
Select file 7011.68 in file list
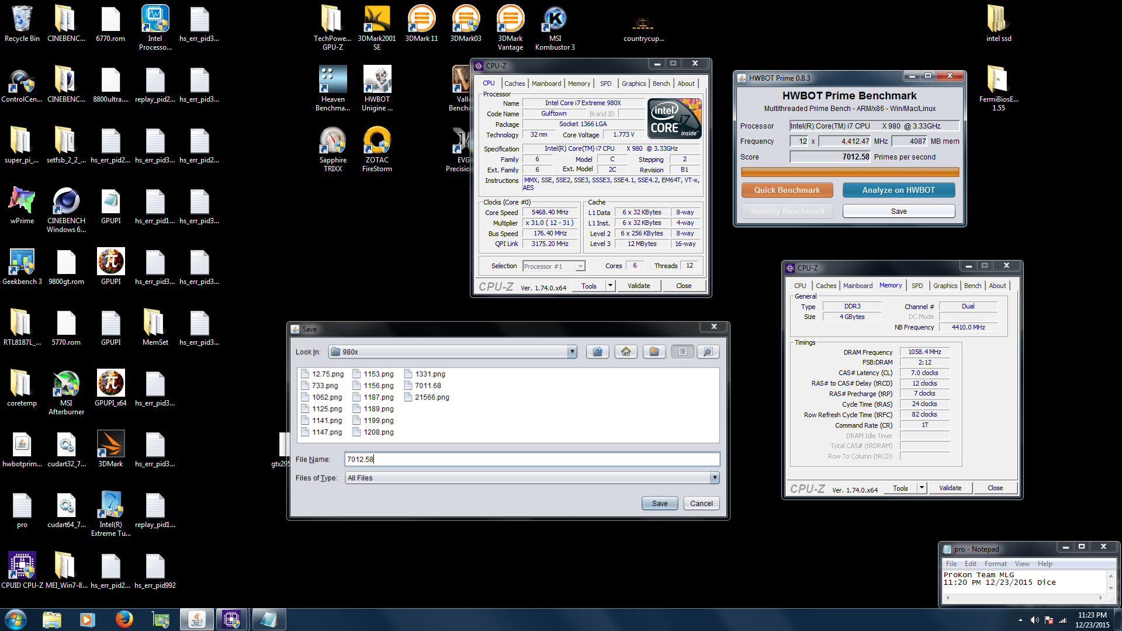pos(423,386)
